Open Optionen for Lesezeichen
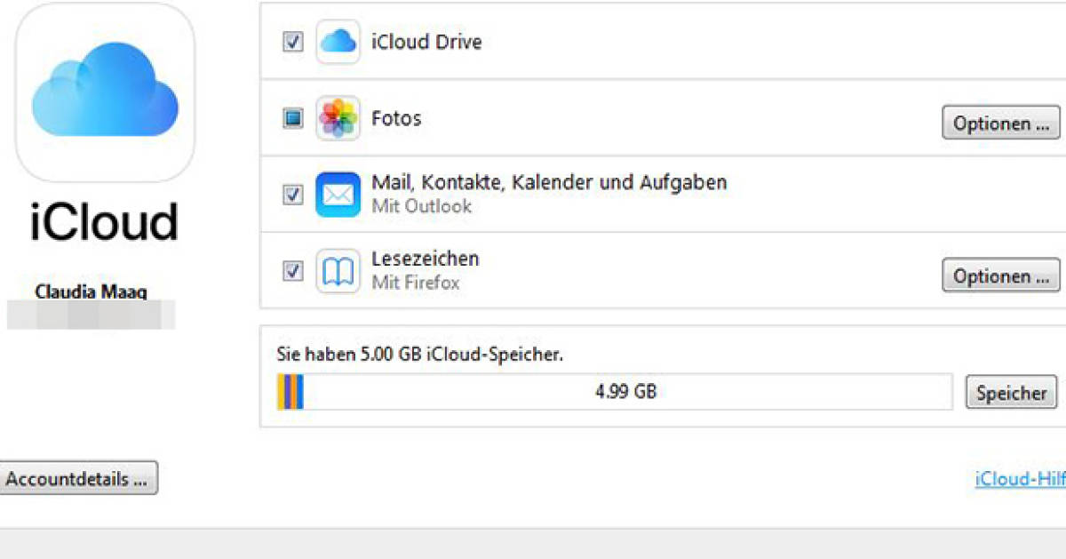Screen dimensions: 1066x559 [1001, 276]
